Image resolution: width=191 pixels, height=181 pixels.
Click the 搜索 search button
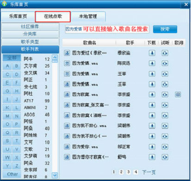pyautogui.click(x=165, y=29)
